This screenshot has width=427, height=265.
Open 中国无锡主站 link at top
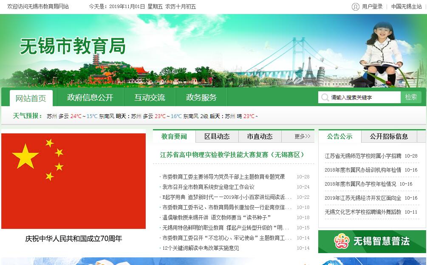point(406,6)
